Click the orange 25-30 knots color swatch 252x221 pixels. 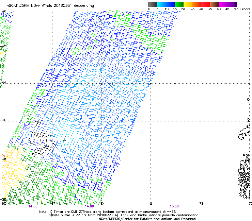[x=197, y=4]
